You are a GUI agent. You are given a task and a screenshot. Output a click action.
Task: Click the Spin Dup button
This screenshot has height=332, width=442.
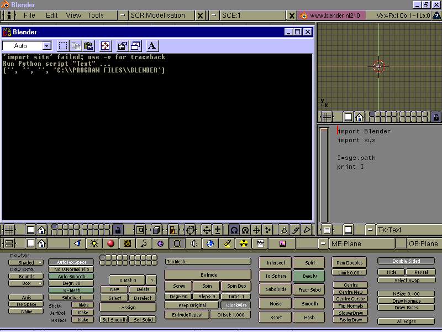click(x=236, y=286)
